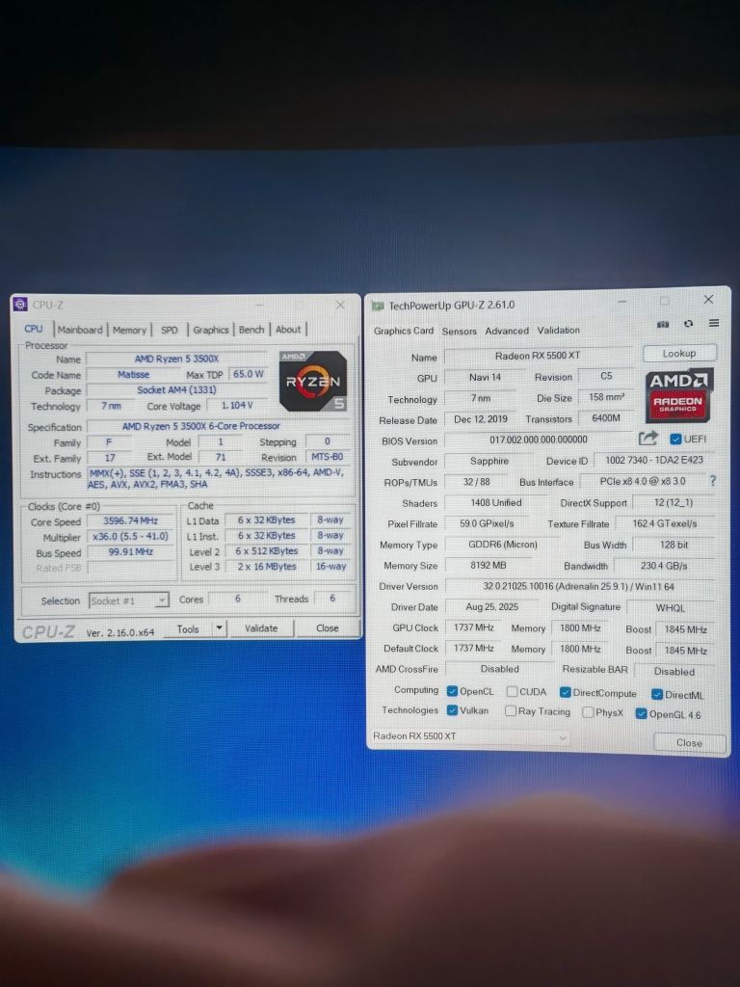Click the Subvendor value Sapphire
This screenshot has width=740, height=987.
(x=489, y=461)
